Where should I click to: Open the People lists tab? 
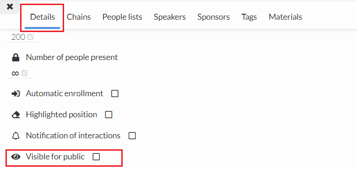pyautogui.click(x=122, y=17)
